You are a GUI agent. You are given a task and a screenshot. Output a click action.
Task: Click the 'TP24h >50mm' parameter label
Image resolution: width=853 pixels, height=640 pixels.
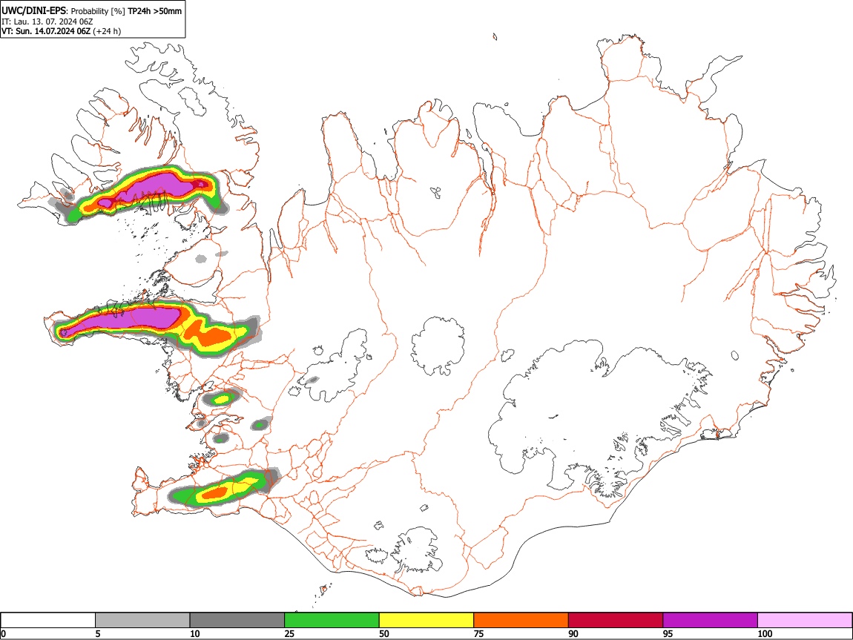154,11
